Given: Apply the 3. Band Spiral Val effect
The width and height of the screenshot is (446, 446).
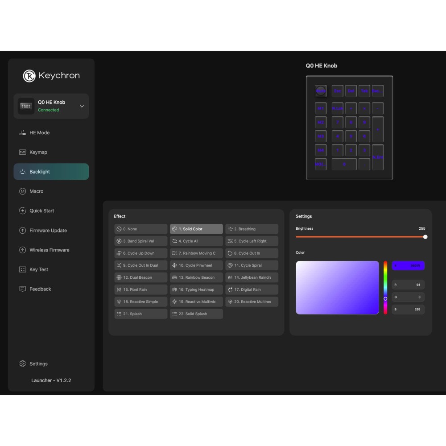Looking at the screenshot, I should tap(141, 241).
